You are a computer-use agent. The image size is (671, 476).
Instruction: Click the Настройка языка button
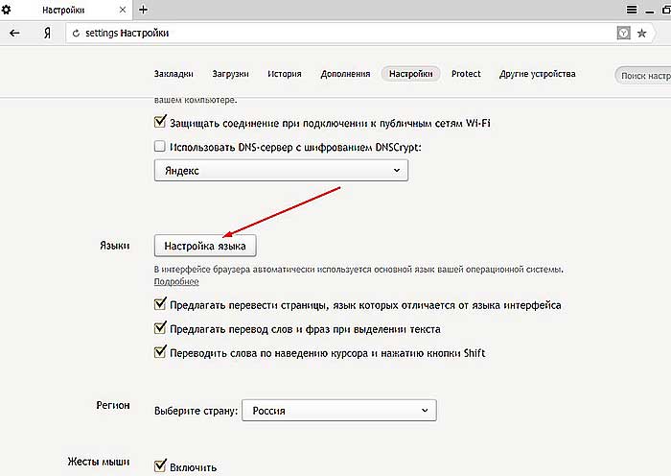(205, 246)
